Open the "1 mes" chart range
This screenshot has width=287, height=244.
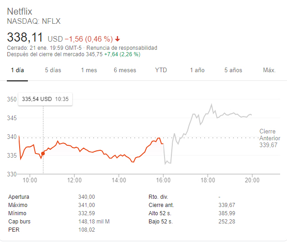pos(89,70)
